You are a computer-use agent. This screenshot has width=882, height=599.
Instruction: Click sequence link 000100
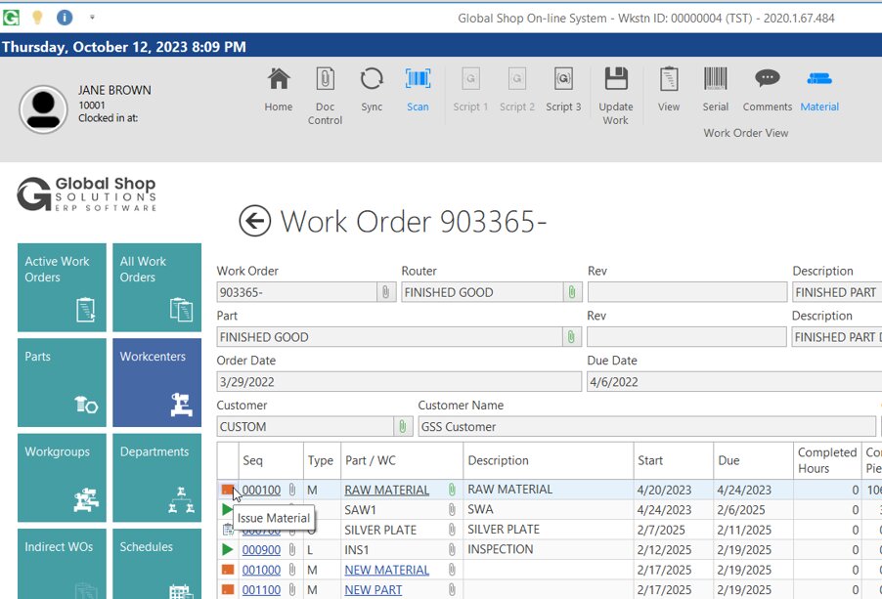point(261,490)
